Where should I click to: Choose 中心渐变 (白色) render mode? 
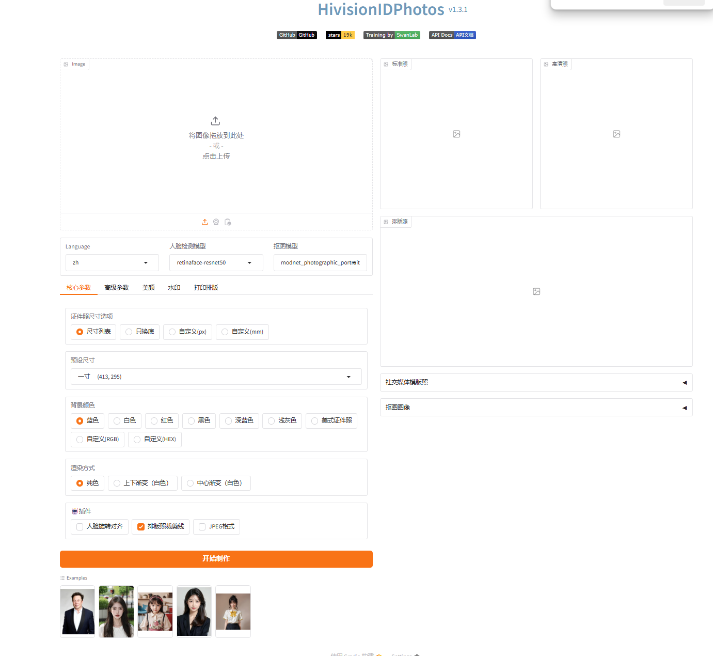coord(216,483)
